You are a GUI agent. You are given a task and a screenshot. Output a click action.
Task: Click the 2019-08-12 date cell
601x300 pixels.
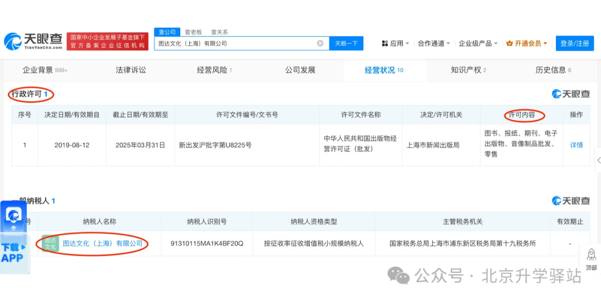pyautogui.click(x=72, y=145)
